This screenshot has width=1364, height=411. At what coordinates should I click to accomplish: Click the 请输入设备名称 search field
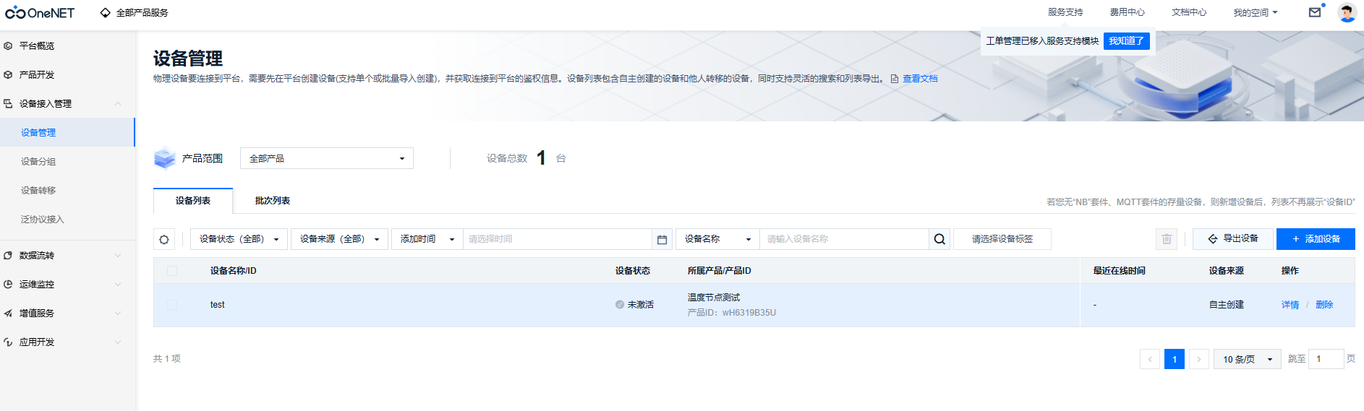coord(843,239)
